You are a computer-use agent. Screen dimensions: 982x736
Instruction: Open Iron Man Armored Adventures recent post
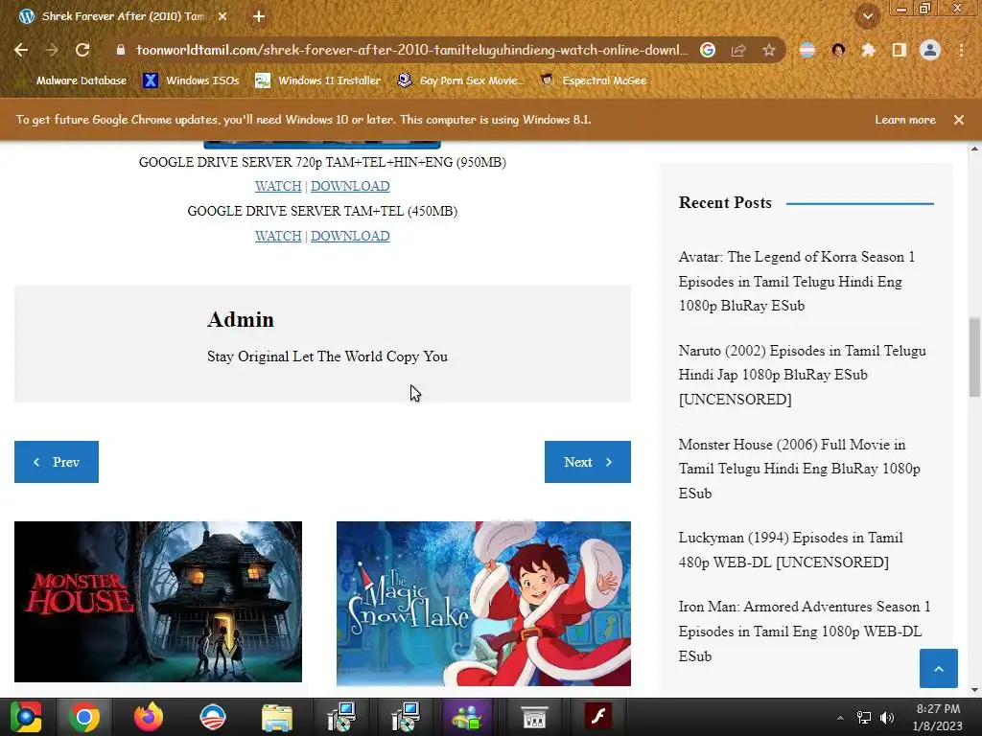point(805,632)
